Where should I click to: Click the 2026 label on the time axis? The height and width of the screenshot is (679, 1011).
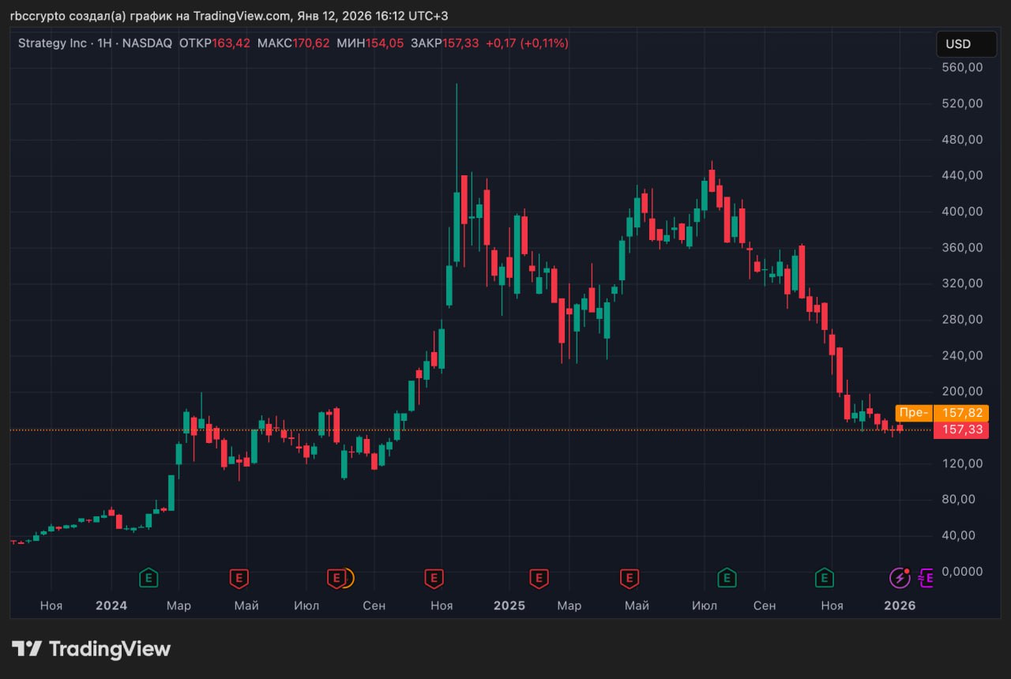point(900,606)
